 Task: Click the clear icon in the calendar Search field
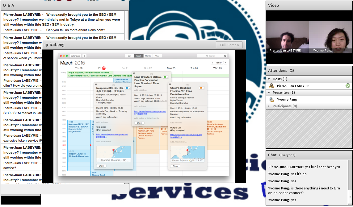tap(225, 56)
